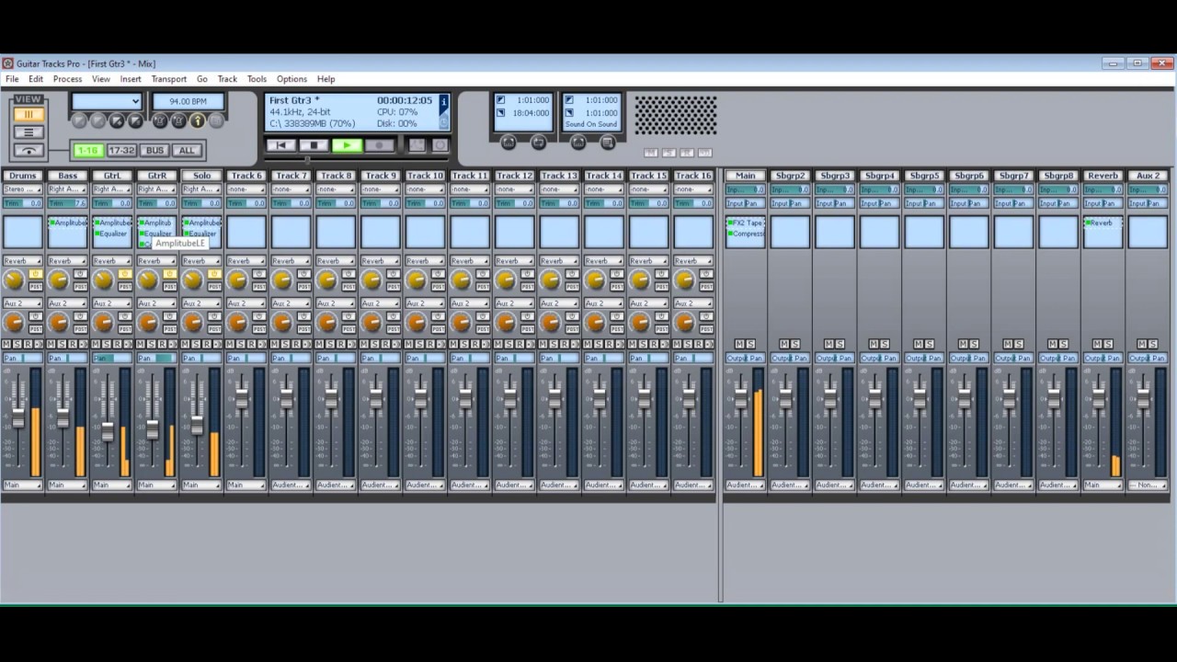This screenshot has height=662, width=1177.
Task: Solo the Reverb bus
Action: pos(1109,344)
